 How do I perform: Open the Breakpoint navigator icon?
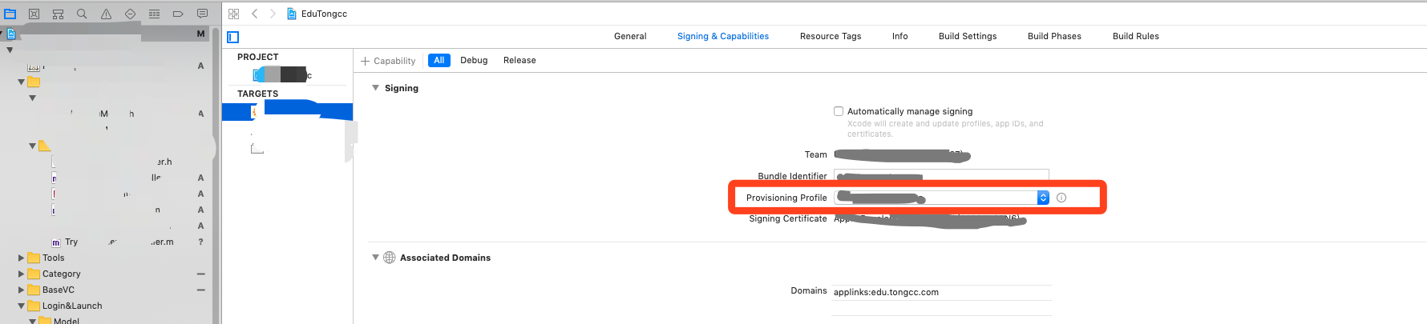tap(178, 14)
